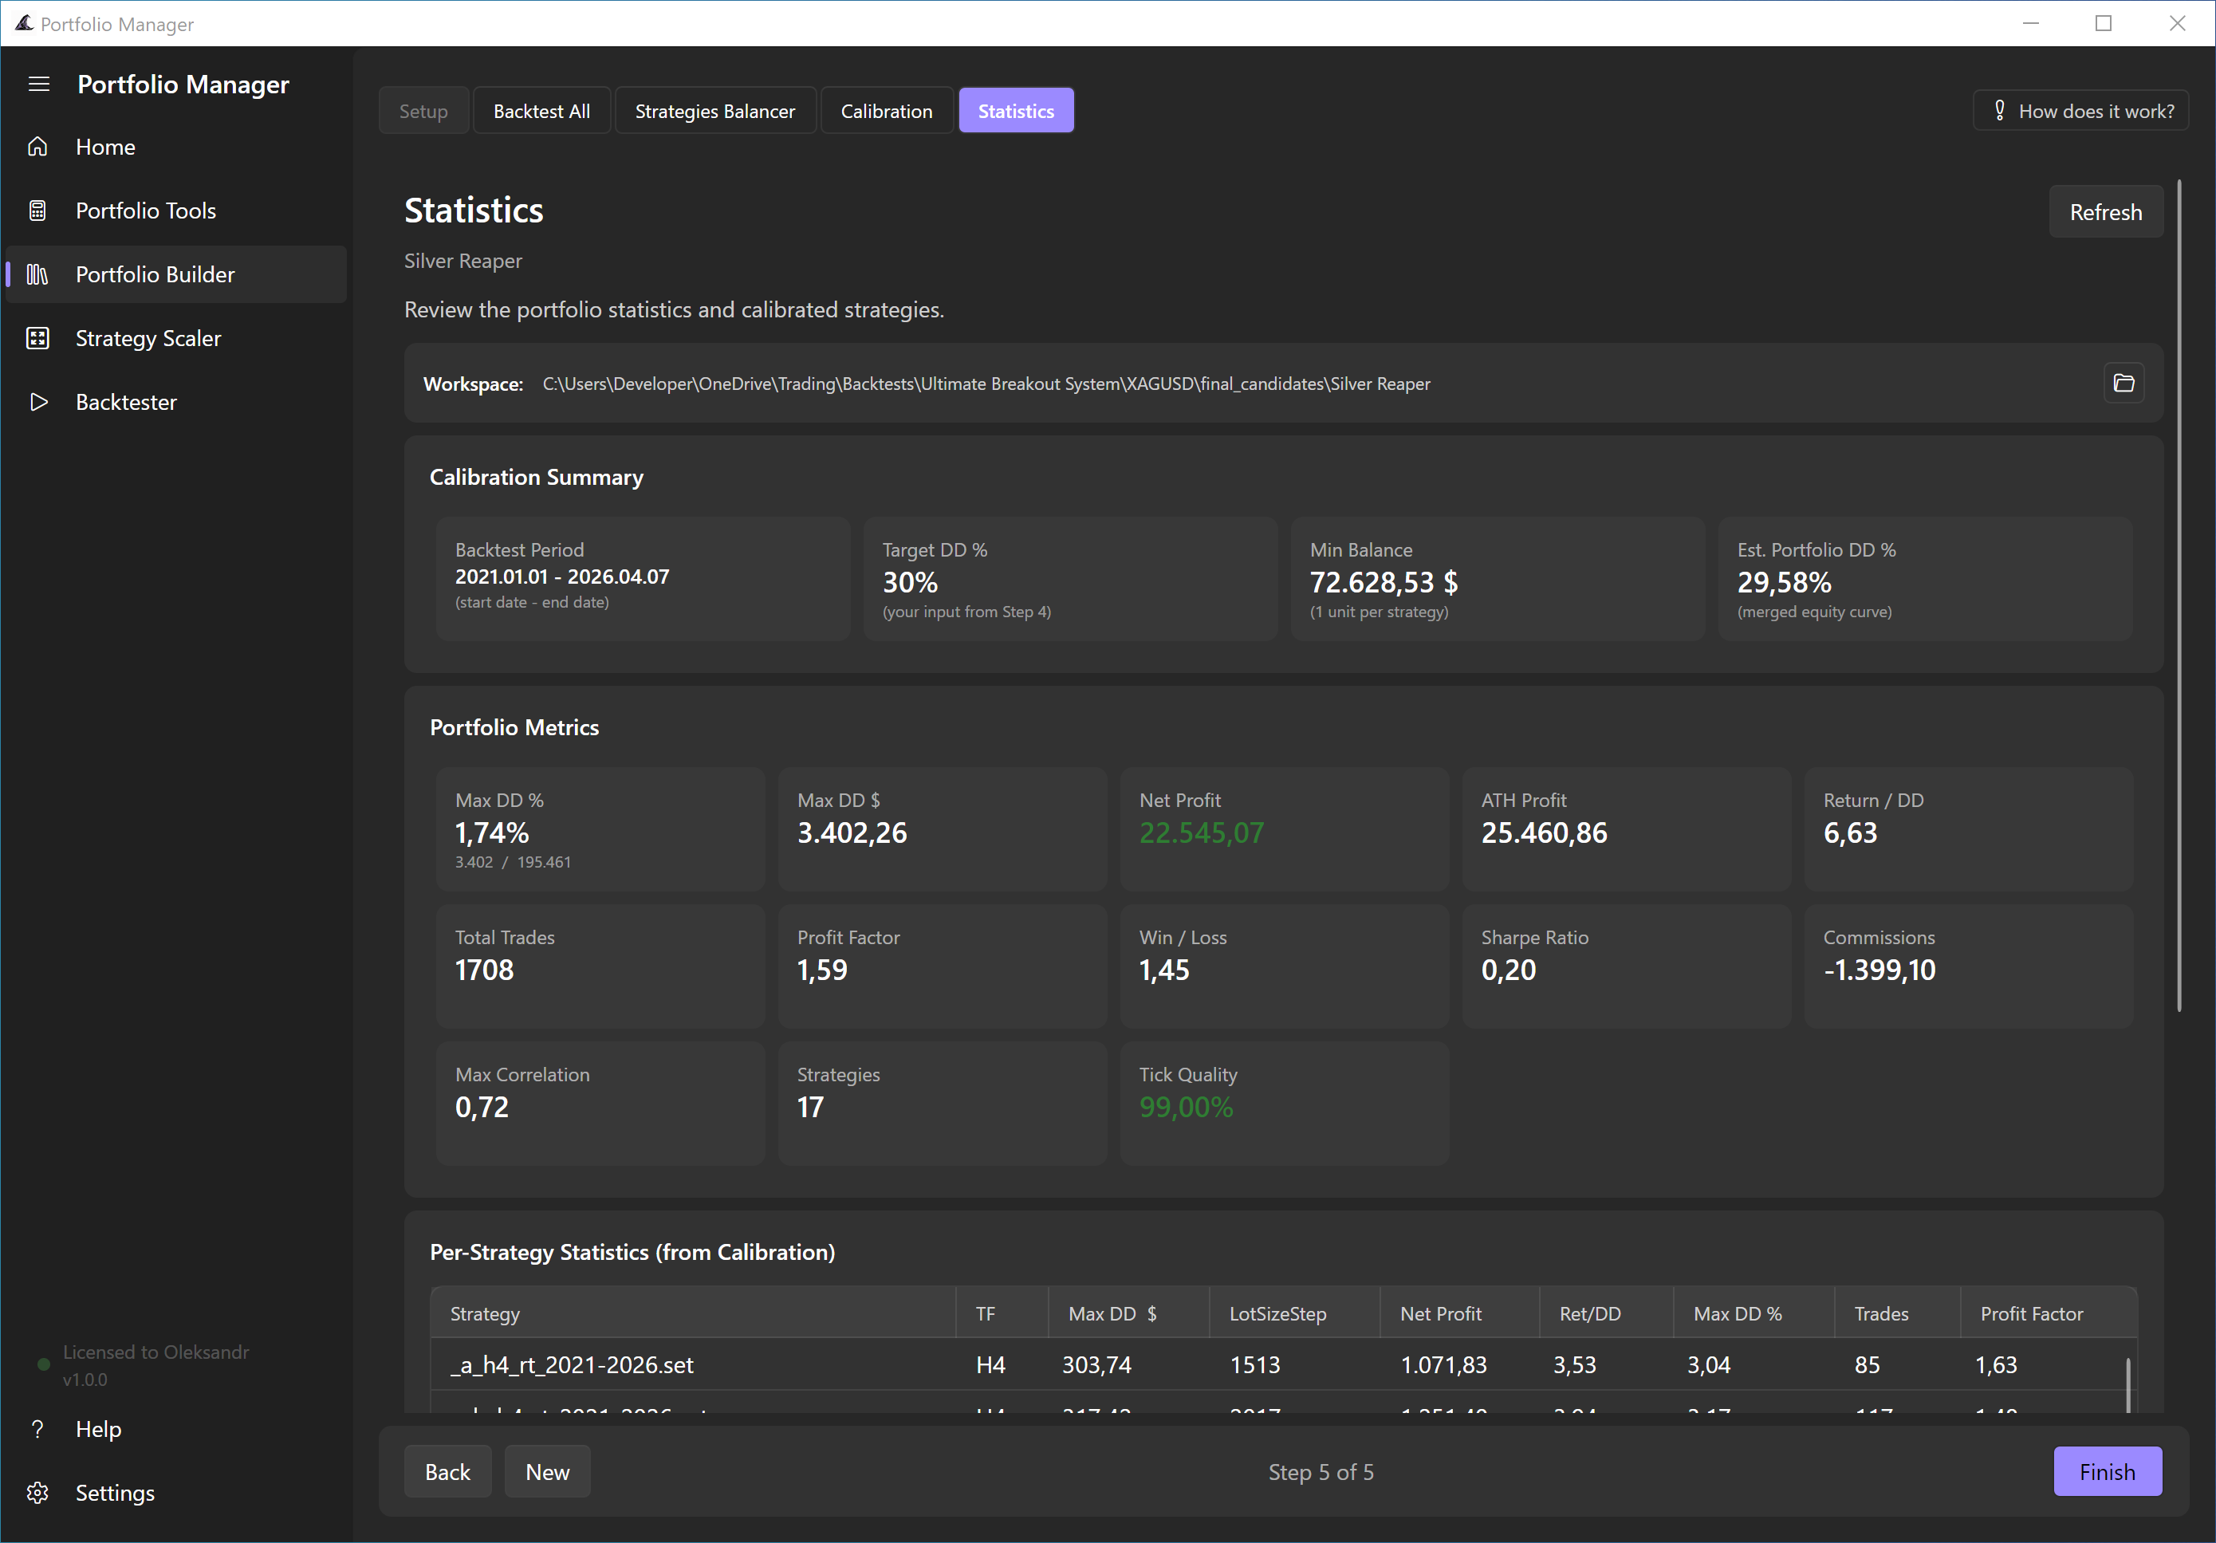Click the strategy table vertical scrollbar
Screen dimensions: 2216x1543
click(x=2128, y=1385)
